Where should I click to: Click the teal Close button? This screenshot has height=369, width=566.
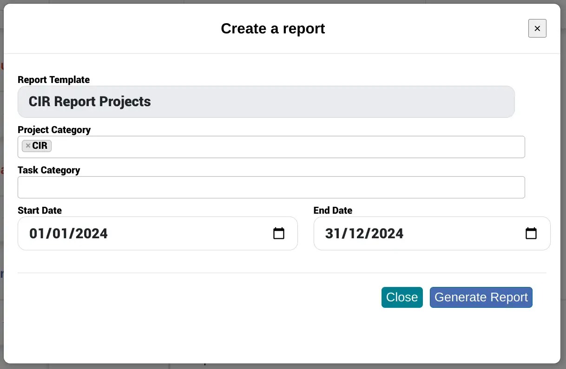(x=402, y=297)
